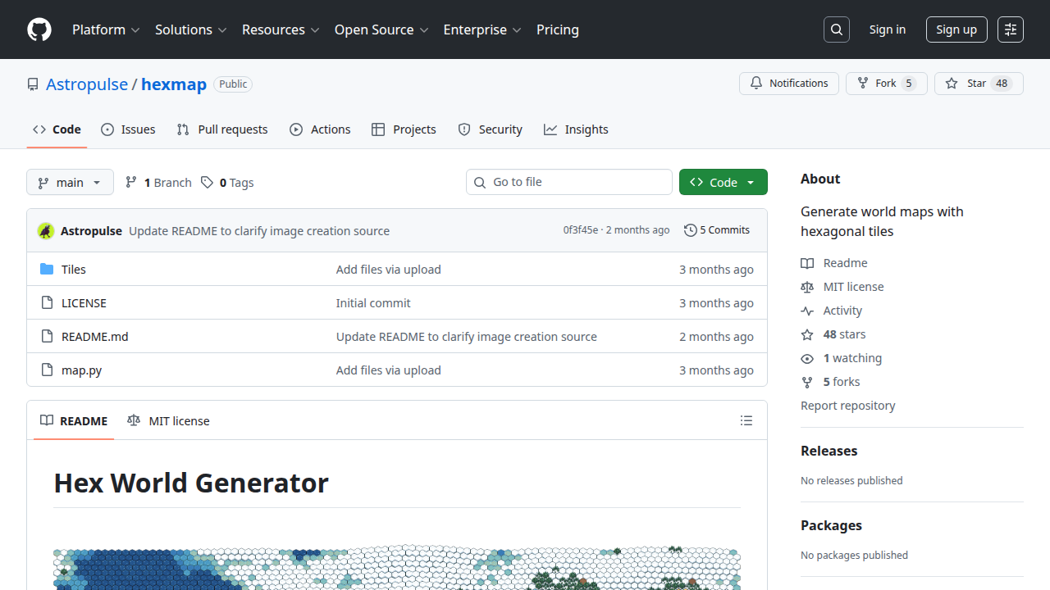Click the Astropulse avatar in commit row
This screenshot has width=1050, height=590.
point(46,231)
